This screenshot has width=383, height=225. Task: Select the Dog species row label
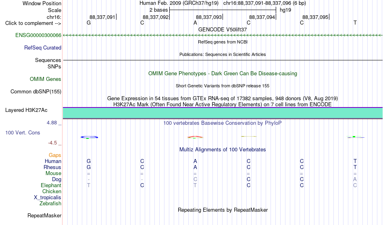point(57,180)
